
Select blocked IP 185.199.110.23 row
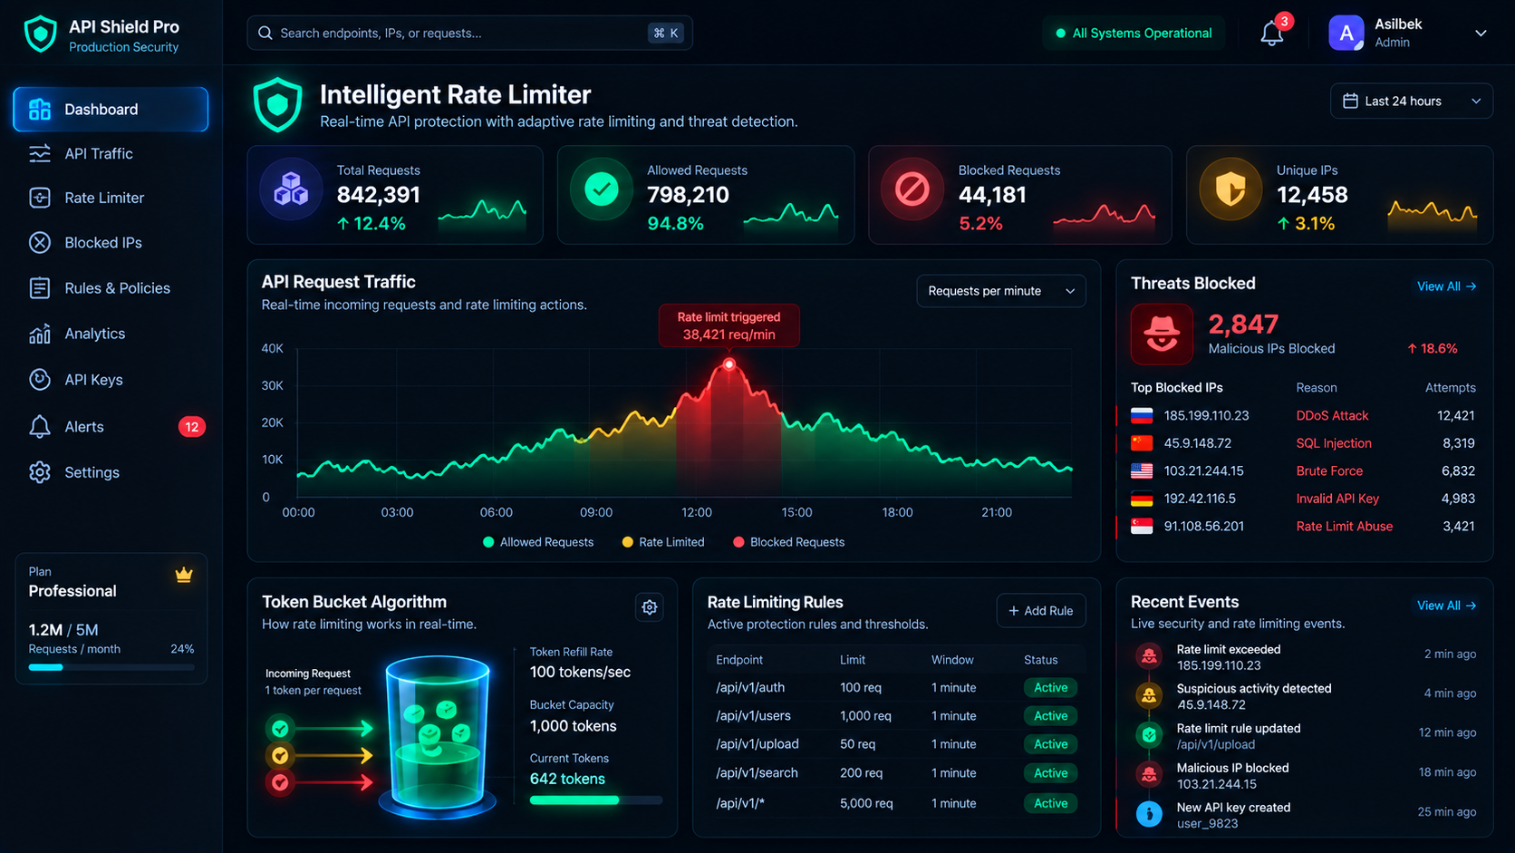pyautogui.click(x=1303, y=416)
